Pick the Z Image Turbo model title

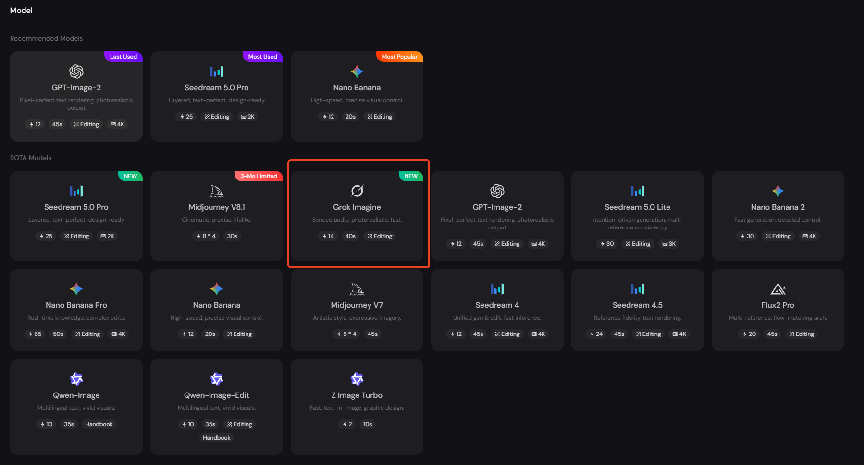(357, 395)
